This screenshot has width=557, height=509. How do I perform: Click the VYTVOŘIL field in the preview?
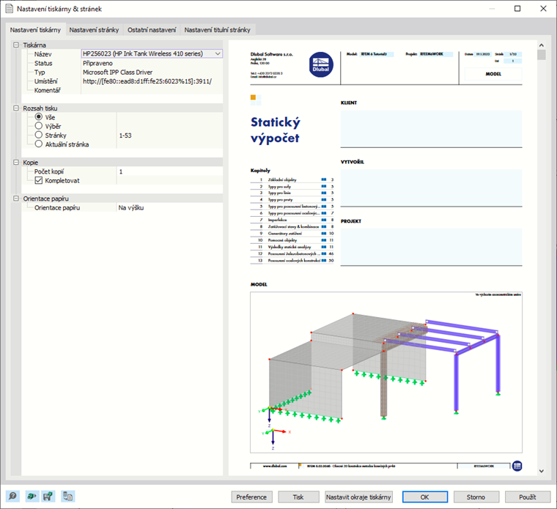click(431, 187)
